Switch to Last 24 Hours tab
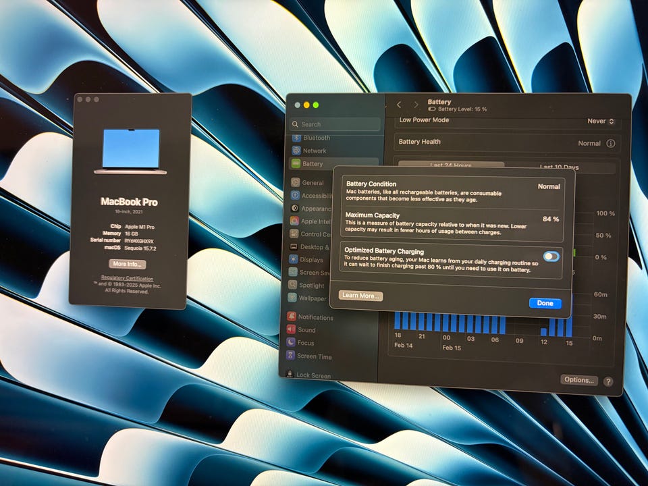The height and width of the screenshot is (486, 648). [451, 165]
